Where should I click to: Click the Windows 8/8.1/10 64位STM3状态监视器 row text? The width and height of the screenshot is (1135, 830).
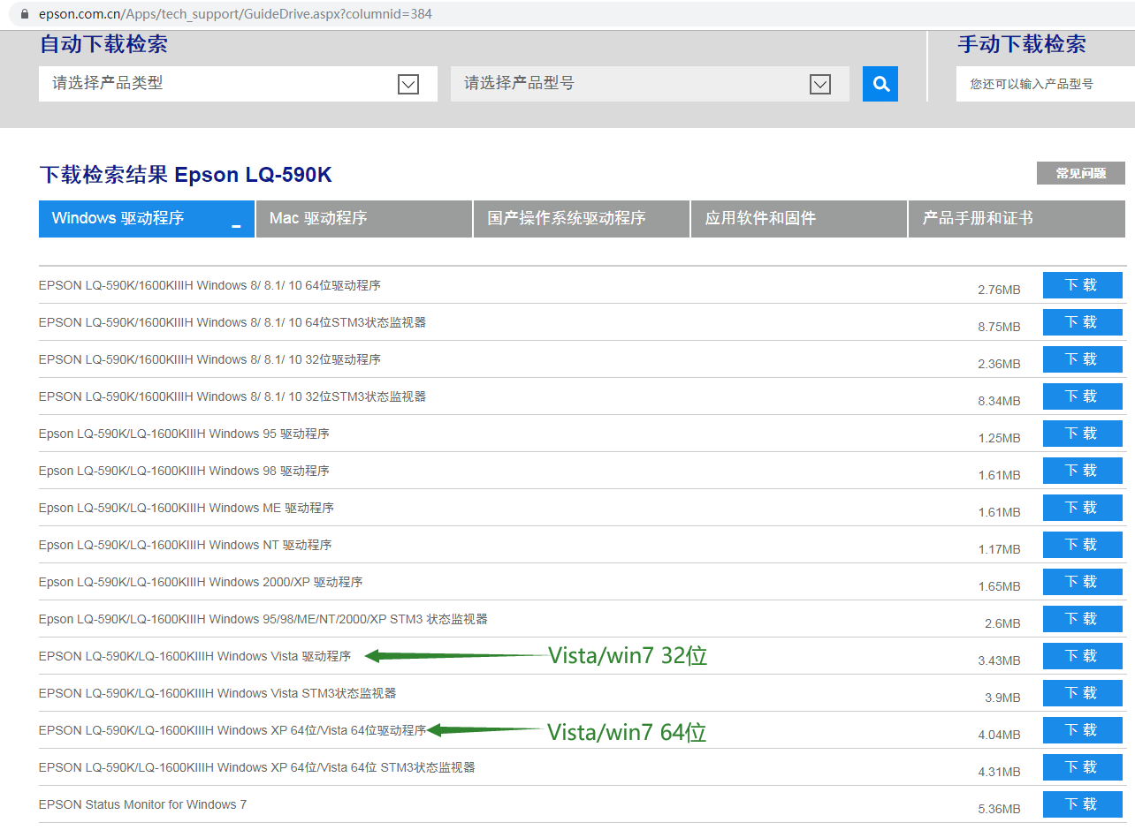[232, 322]
